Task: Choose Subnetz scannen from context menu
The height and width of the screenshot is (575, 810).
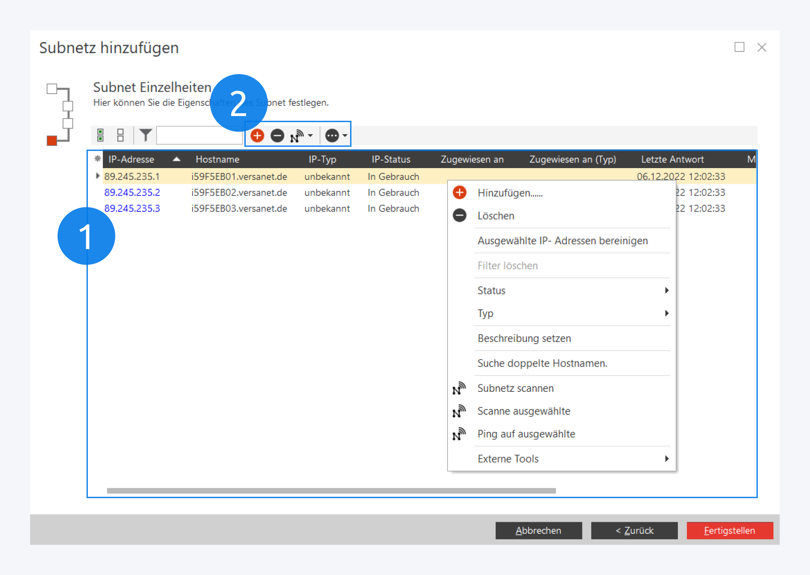Action: tap(515, 388)
